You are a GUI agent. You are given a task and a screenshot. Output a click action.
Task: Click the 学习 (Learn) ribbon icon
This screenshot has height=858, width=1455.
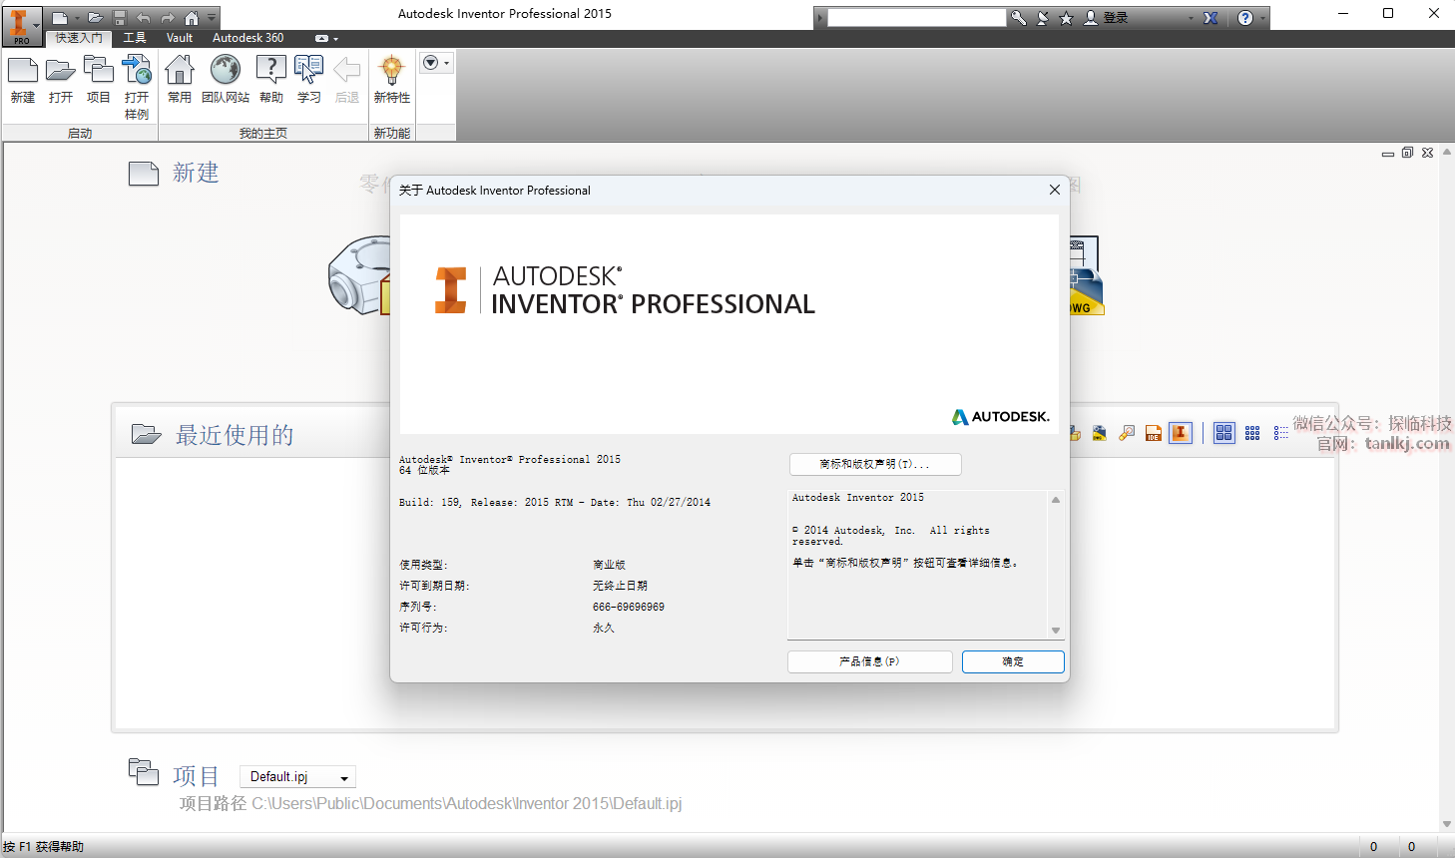(309, 79)
